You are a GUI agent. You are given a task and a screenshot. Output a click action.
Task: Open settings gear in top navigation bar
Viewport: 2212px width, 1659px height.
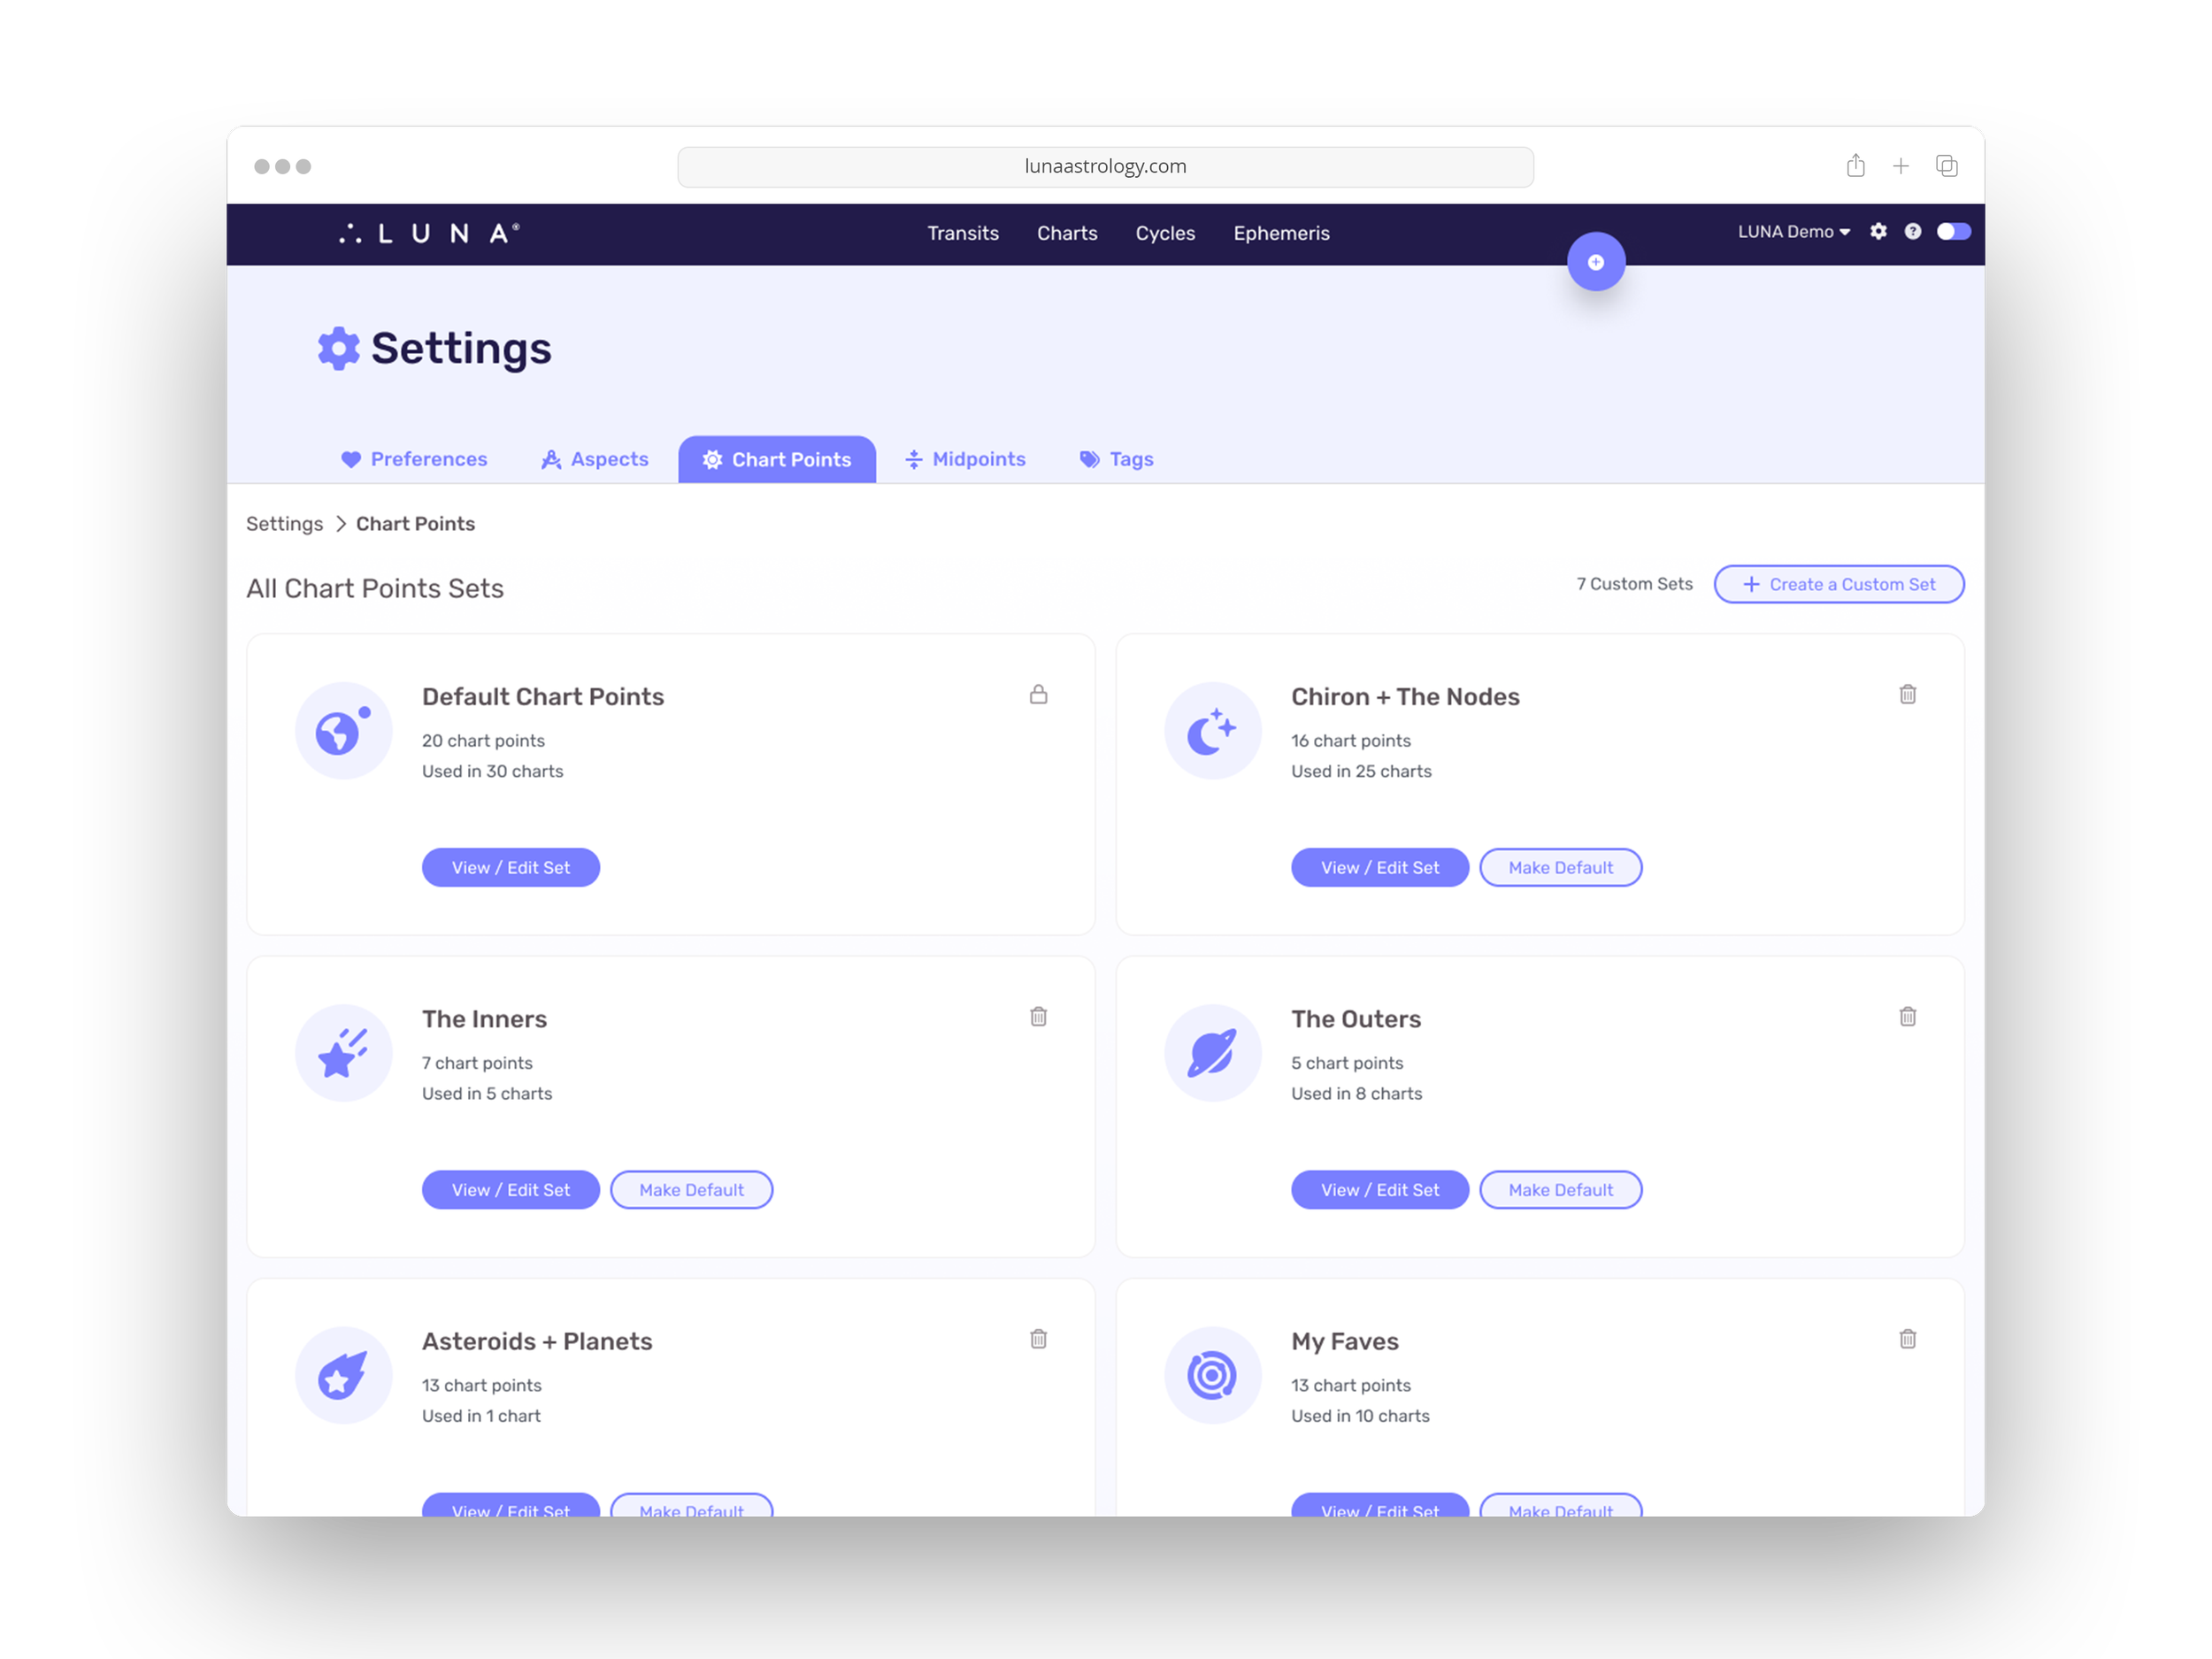tap(1878, 231)
